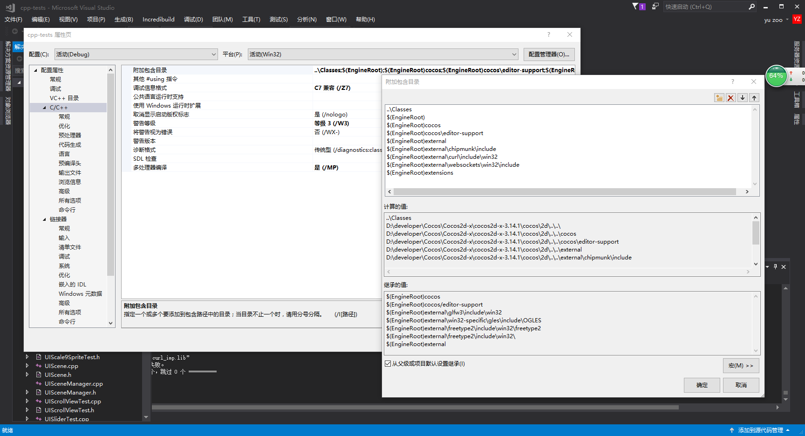
Task: Open the 工具(T) menu
Action: click(x=251, y=20)
